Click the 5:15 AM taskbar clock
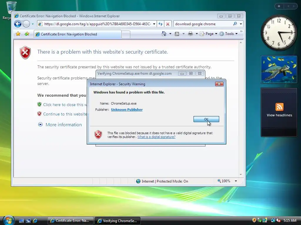301x225 pixels. point(290,220)
